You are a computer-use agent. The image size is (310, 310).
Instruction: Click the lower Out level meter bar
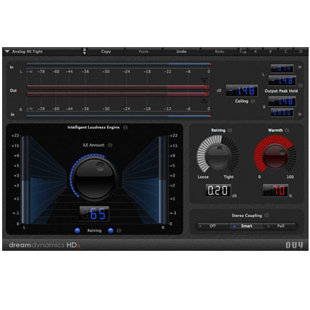click(118, 94)
